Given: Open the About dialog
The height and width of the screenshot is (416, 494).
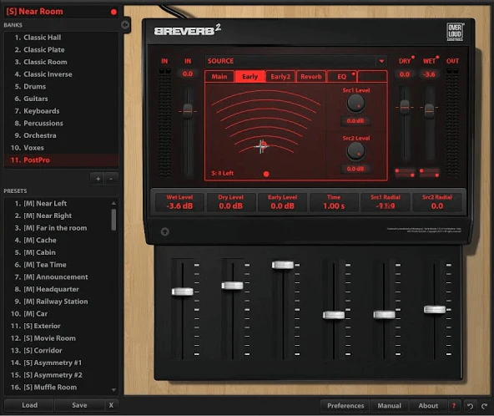Looking at the screenshot, I should (428, 406).
